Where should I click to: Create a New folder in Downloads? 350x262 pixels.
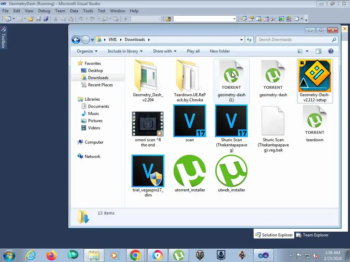220,51
